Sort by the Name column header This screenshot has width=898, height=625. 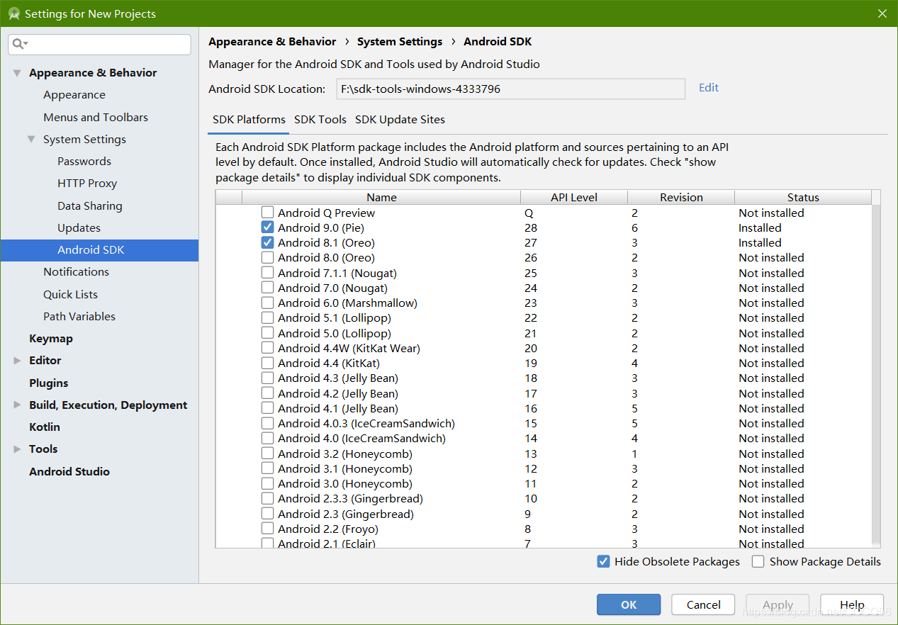pos(381,198)
